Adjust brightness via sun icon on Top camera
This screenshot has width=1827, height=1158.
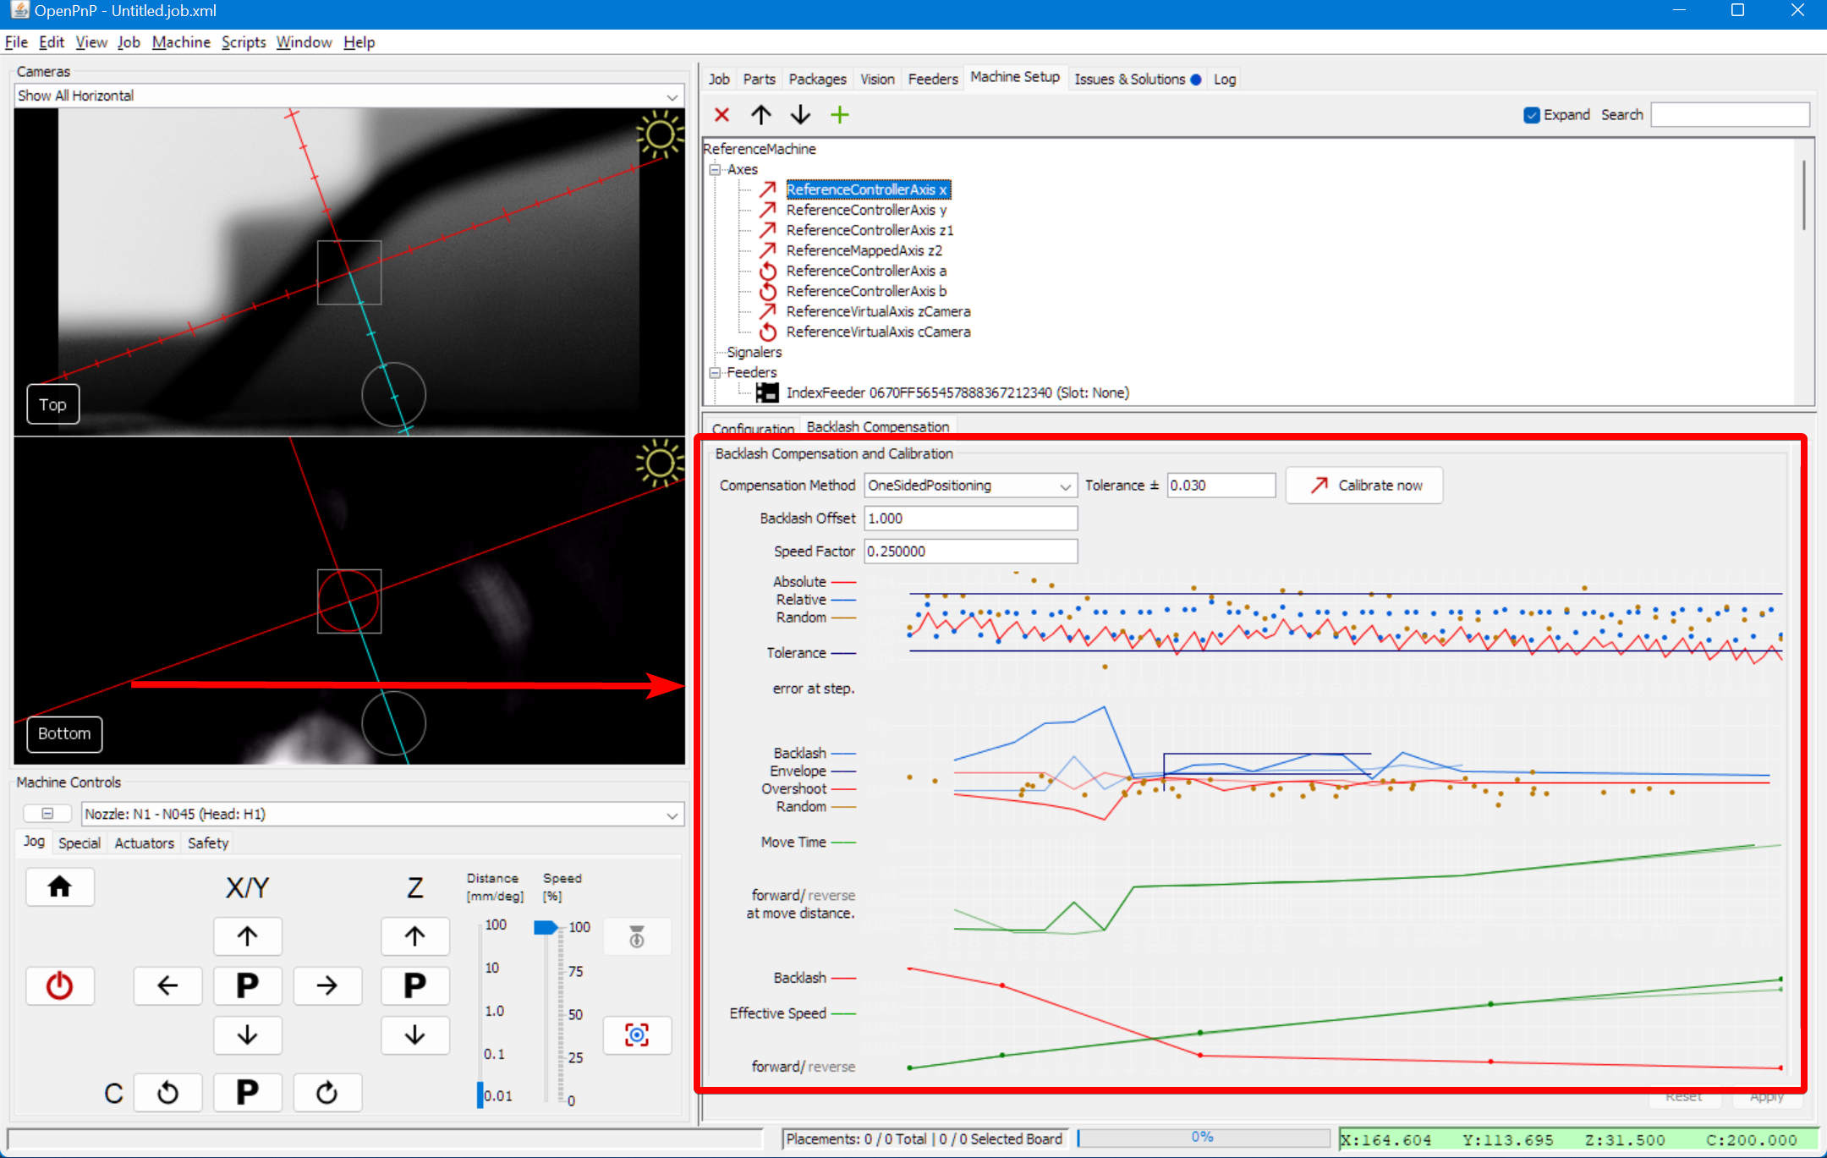pos(661,135)
